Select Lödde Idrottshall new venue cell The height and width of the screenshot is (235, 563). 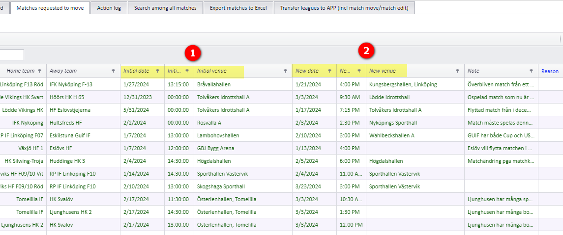[x=415, y=97]
